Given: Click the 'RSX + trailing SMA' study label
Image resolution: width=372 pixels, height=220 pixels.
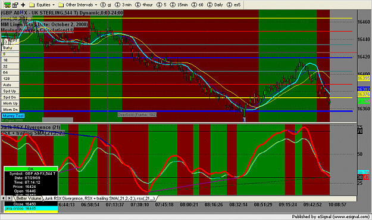Looking at the screenshot, I should (x=33, y=134).
